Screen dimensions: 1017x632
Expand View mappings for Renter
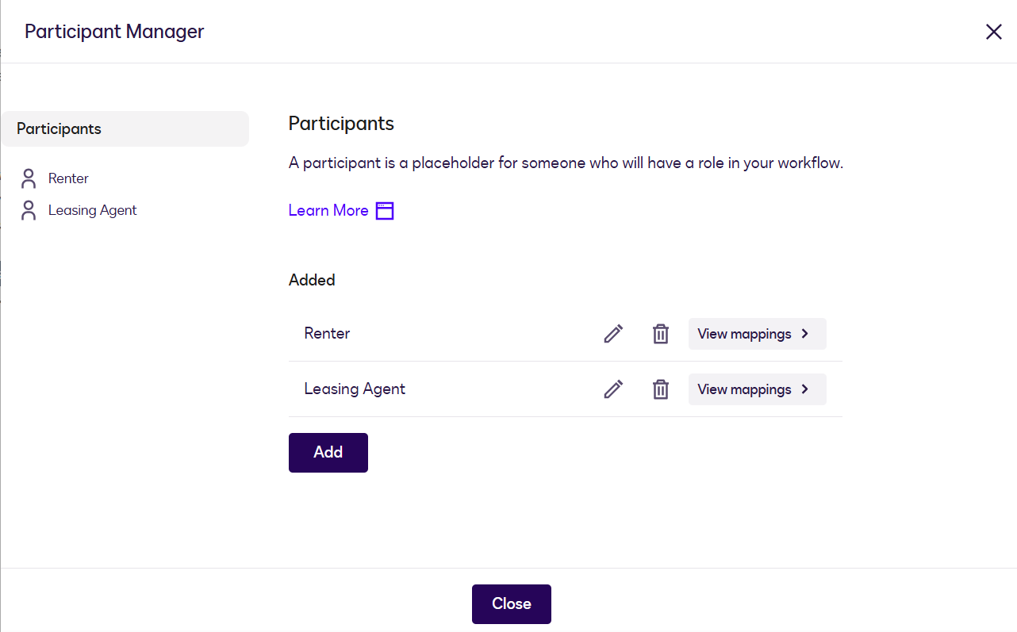click(x=757, y=333)
